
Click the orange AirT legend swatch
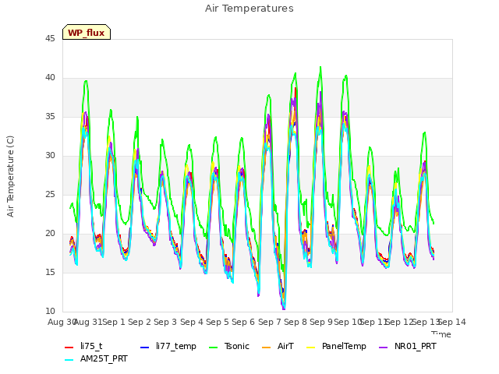tap(267, 347)
